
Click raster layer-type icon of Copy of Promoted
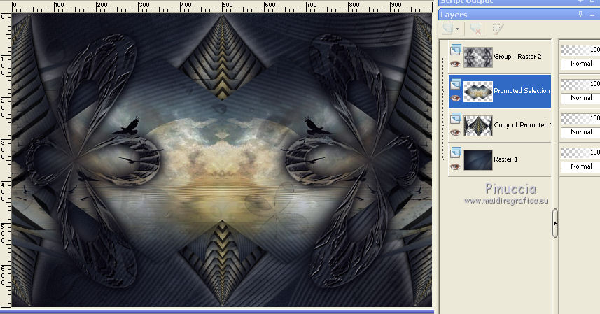pos(455,118)
